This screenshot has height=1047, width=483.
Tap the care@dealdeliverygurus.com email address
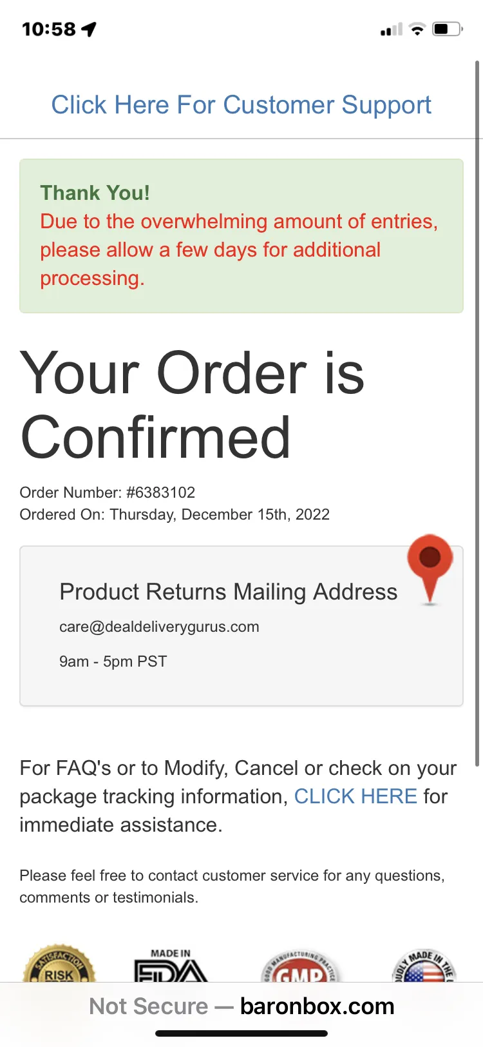pyautogui.click(x=159, y=627)
